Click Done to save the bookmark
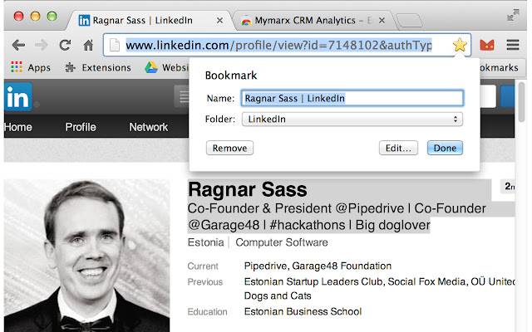This screenshot has height=332, width=532. (x=445, y=148)
